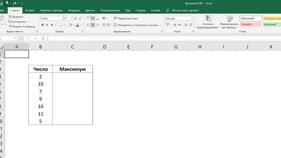Open the Number (Число) dialog launcher
The height and width of the screenshot is (158, 281).
point(193,32)
